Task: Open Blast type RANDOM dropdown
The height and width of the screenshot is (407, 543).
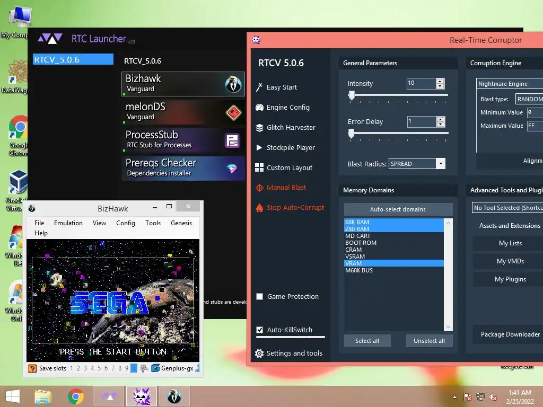Action: pyautogui.click(x=529, y=99)
